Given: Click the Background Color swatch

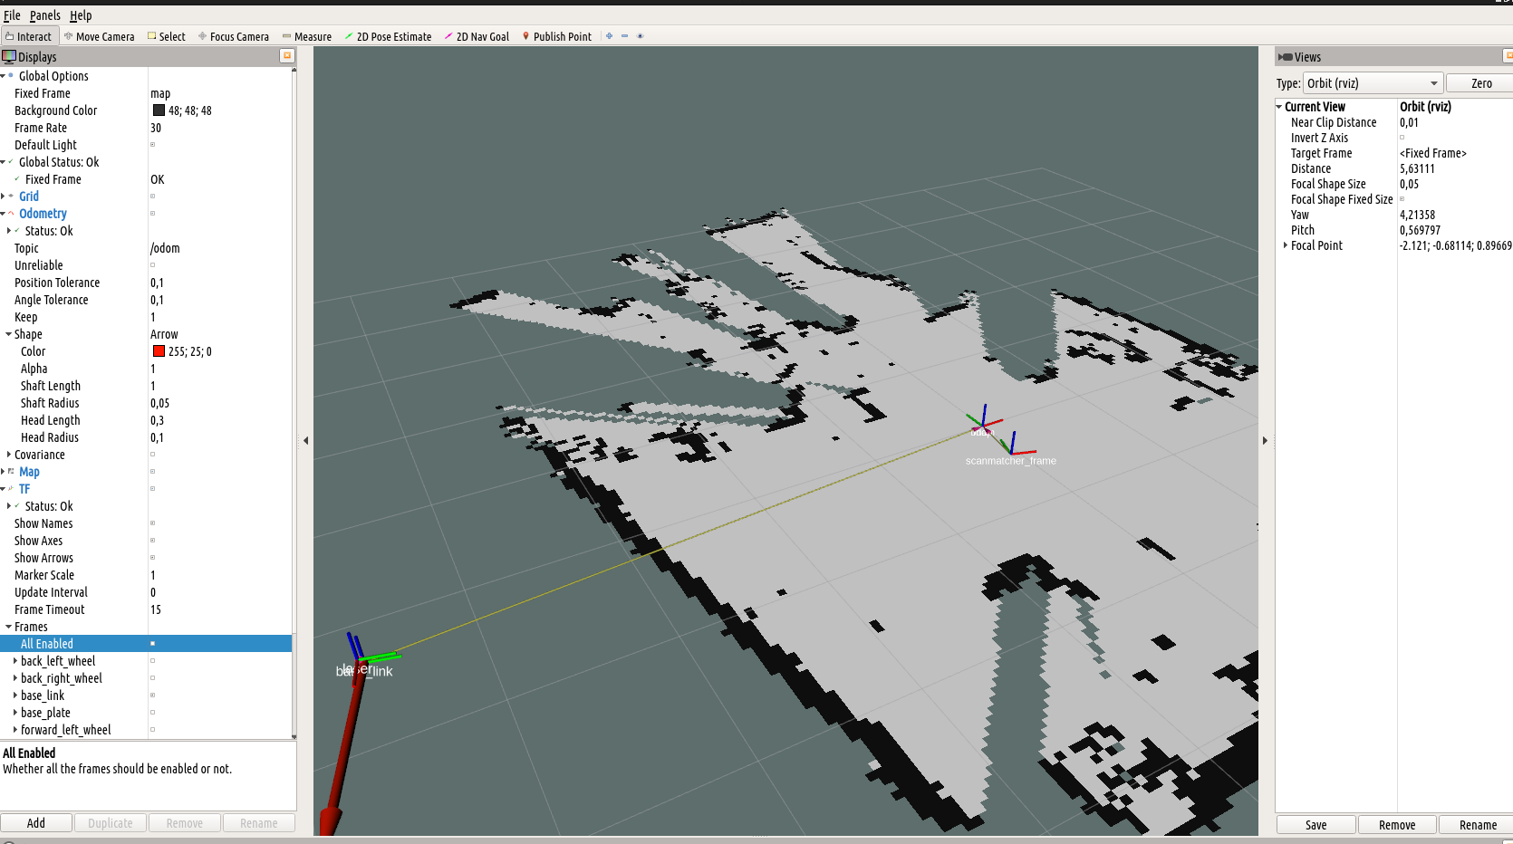Looking at the screenshot, I should 159,110.
